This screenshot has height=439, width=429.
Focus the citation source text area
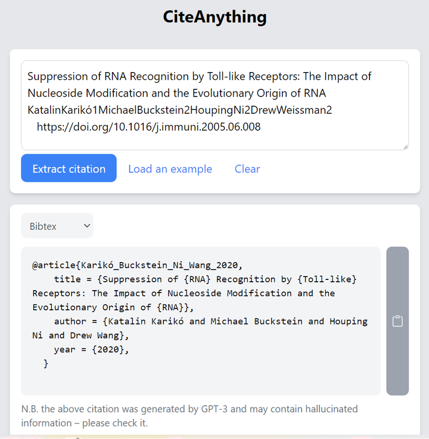214,105
